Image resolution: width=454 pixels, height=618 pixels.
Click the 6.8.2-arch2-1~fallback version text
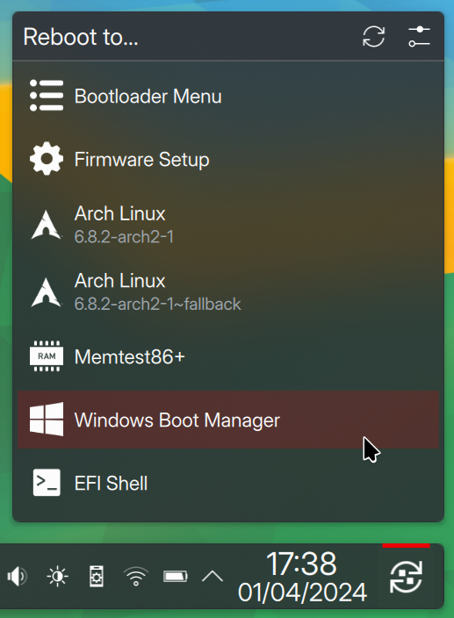158,305
